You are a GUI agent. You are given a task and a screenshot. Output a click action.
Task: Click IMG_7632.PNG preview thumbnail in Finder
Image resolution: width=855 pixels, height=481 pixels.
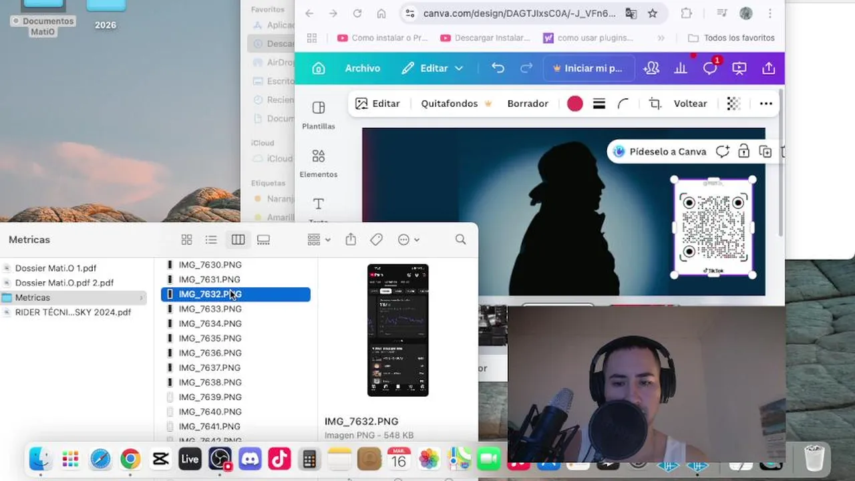click(x=398, y=330)
